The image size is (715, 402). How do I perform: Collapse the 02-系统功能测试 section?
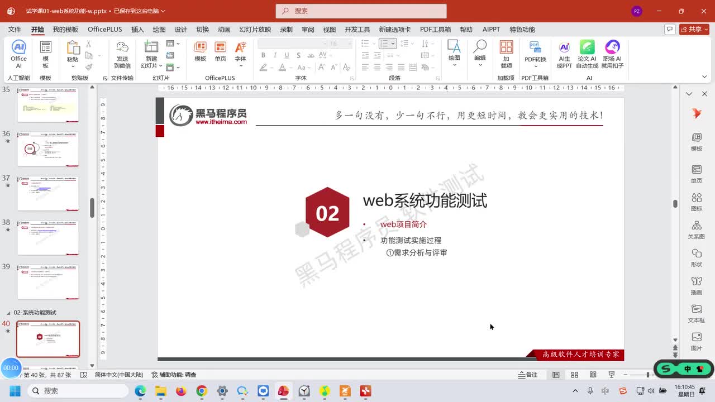pos(8,313)
